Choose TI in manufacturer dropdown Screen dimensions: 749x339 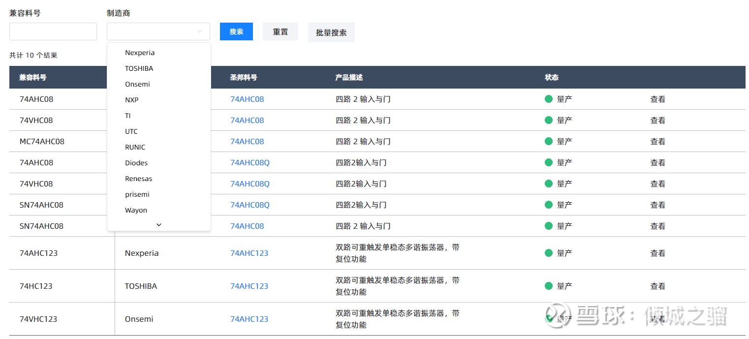coord(128,116)
